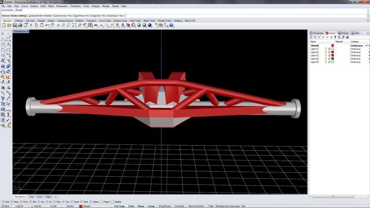Open the Perspective viewport title dropdown arrow
This screenshot has width=370, height=208.
click(x=28, y=31)
